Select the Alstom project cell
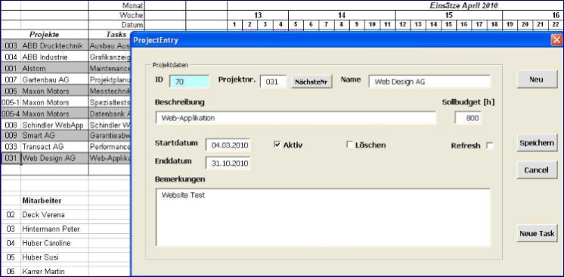564x277 pixels. [x=54, y=68]
